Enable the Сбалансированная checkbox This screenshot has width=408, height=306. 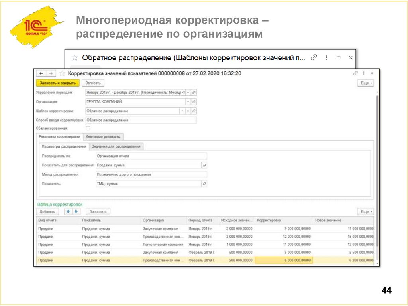88,128
